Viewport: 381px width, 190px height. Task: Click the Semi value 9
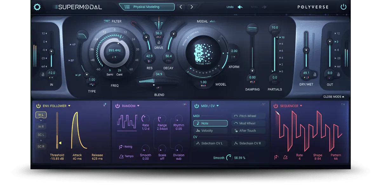click(x=110, y=71)
